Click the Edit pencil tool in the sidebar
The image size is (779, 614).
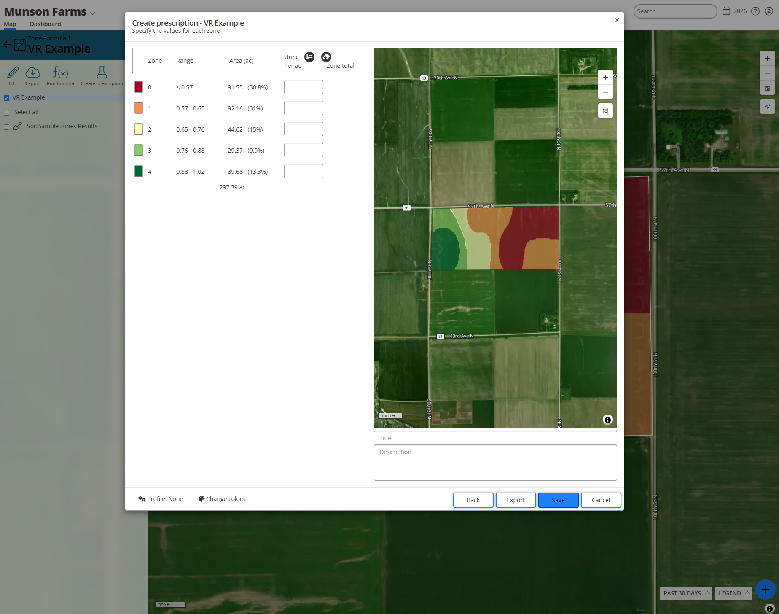click(x=13, y=76)
